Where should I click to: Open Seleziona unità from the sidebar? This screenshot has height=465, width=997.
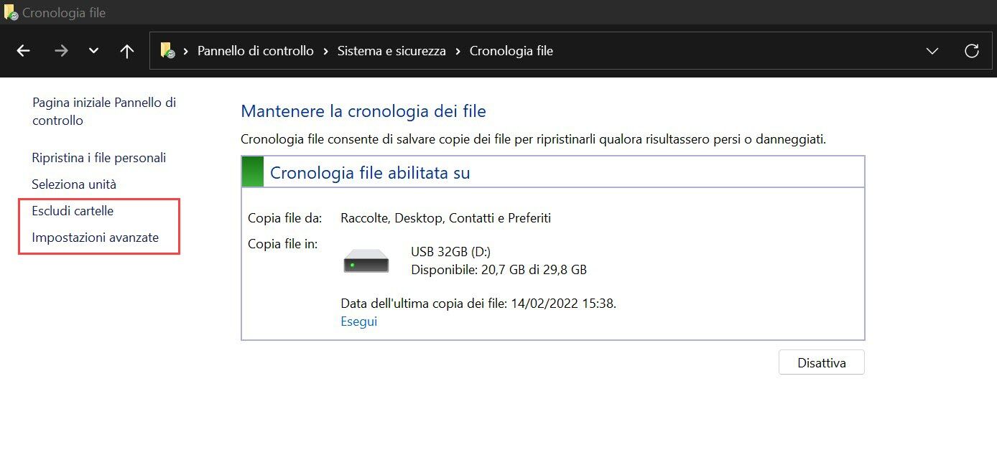tap(72, 184)
